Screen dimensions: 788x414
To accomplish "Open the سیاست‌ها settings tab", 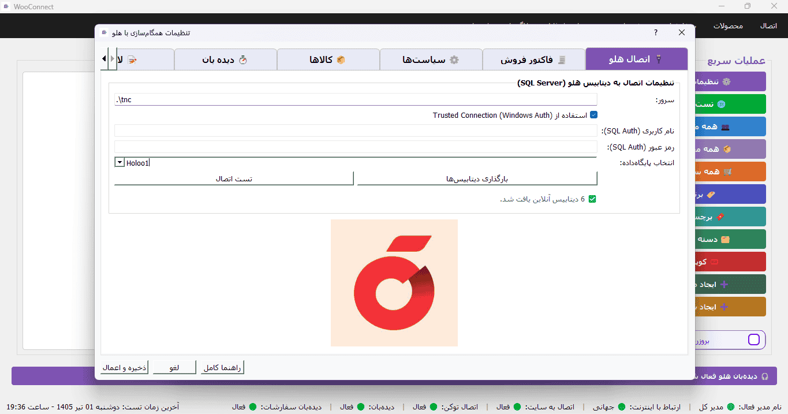I will click(431, 59).
